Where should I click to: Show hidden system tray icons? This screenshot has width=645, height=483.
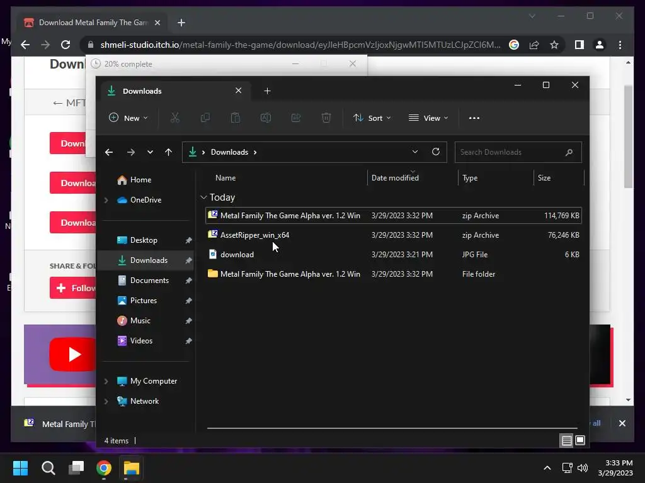(x=547, y=468)
